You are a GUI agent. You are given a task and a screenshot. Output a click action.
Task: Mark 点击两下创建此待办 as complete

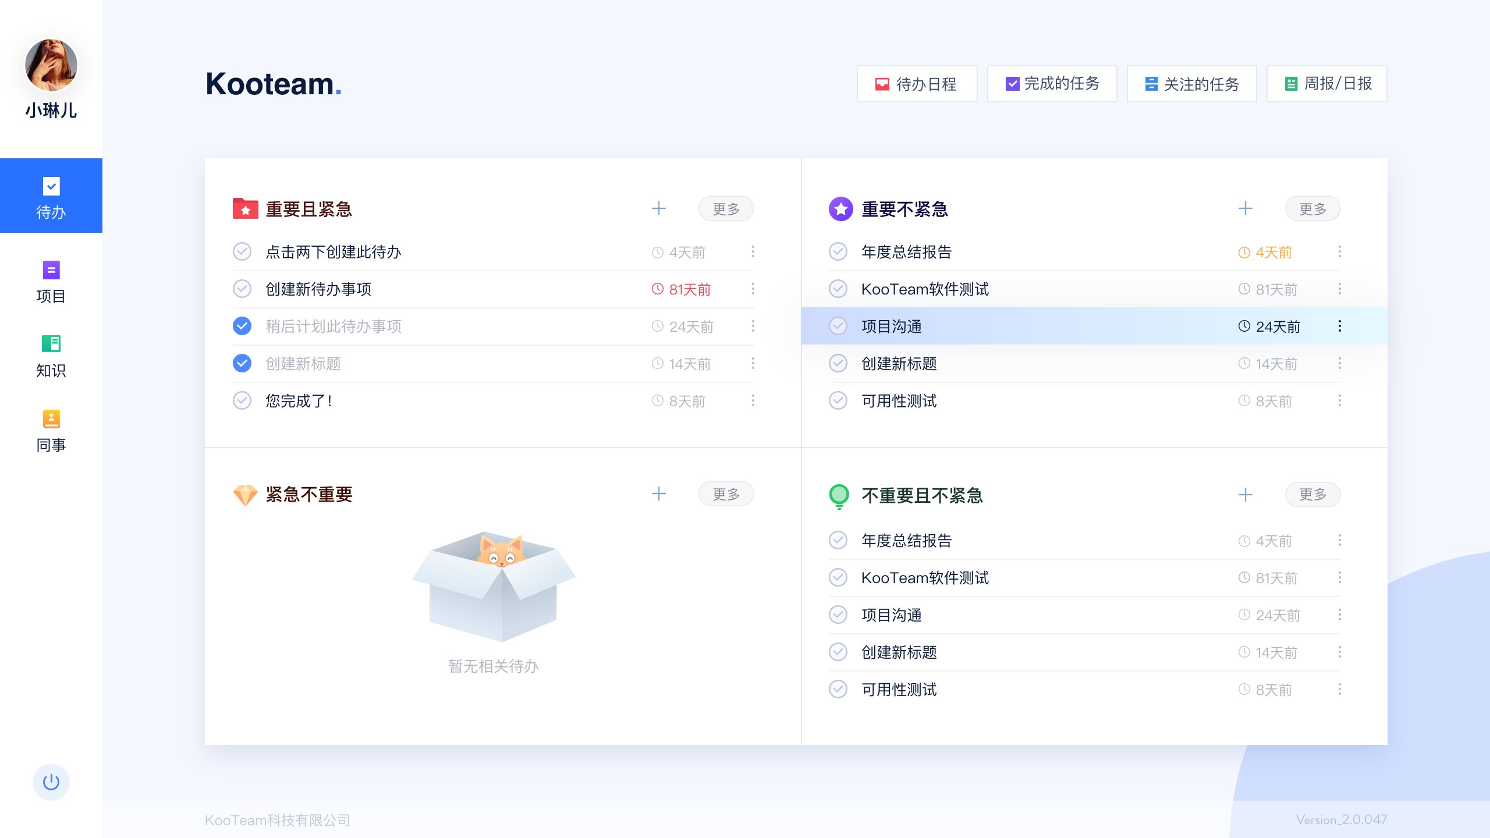coord(242,251)
